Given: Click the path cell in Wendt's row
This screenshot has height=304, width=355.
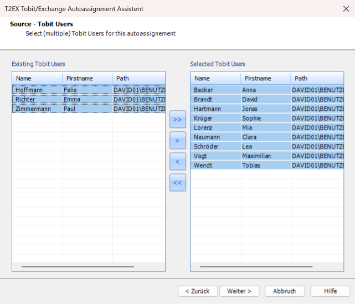Looking at the screenshot, I should [x=317, y=165].
